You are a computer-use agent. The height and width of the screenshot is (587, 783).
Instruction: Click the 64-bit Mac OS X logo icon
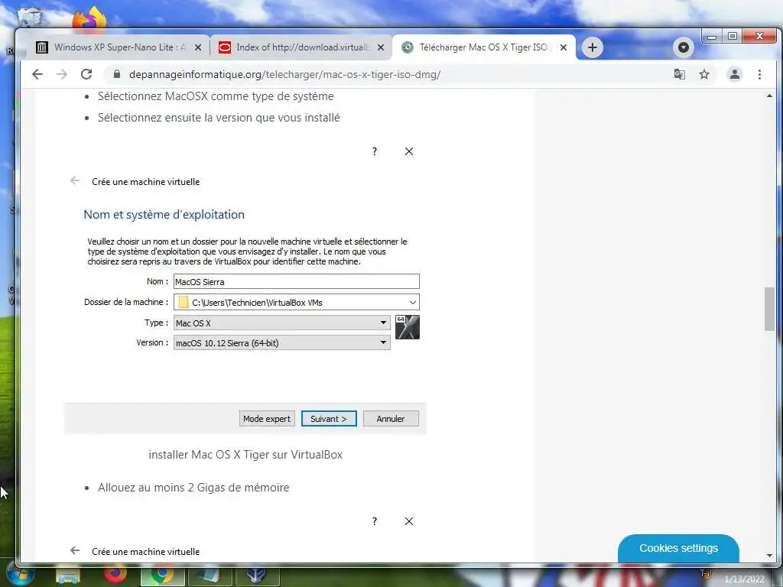click(x=408, y=327)
